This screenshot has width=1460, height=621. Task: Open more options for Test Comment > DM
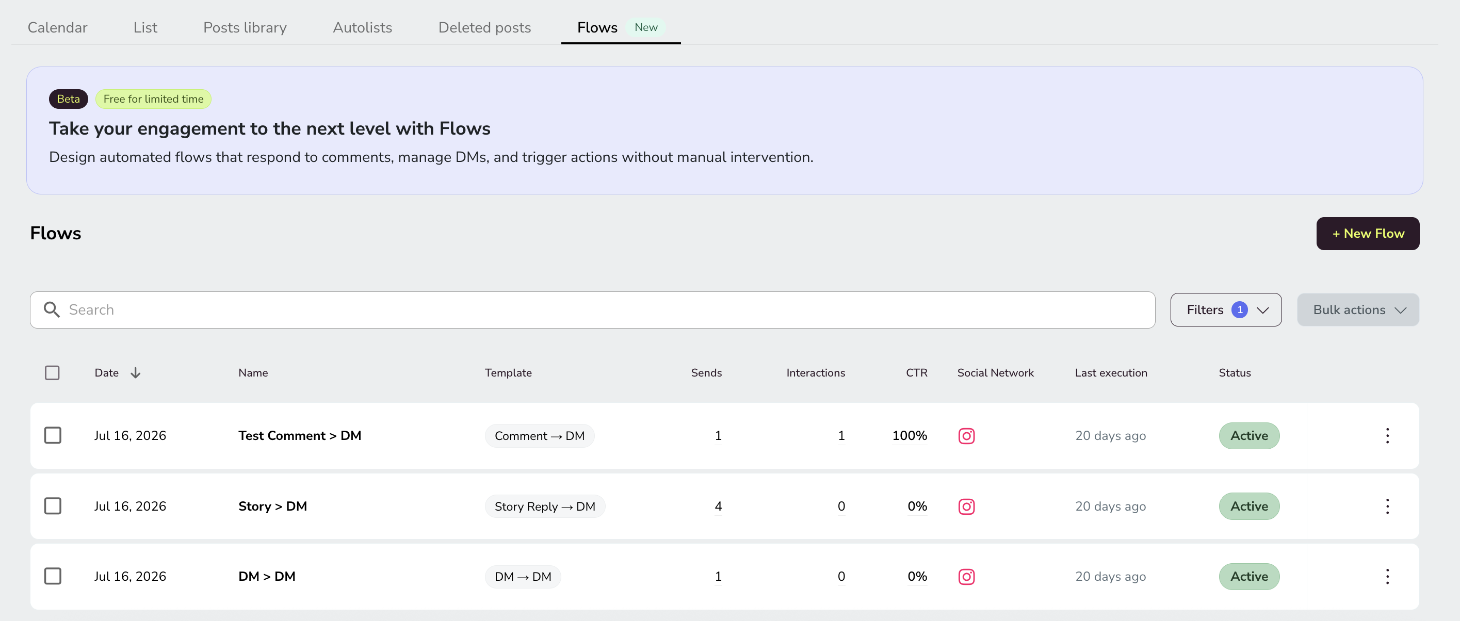pyautogui.click(x=1387, y=436)
